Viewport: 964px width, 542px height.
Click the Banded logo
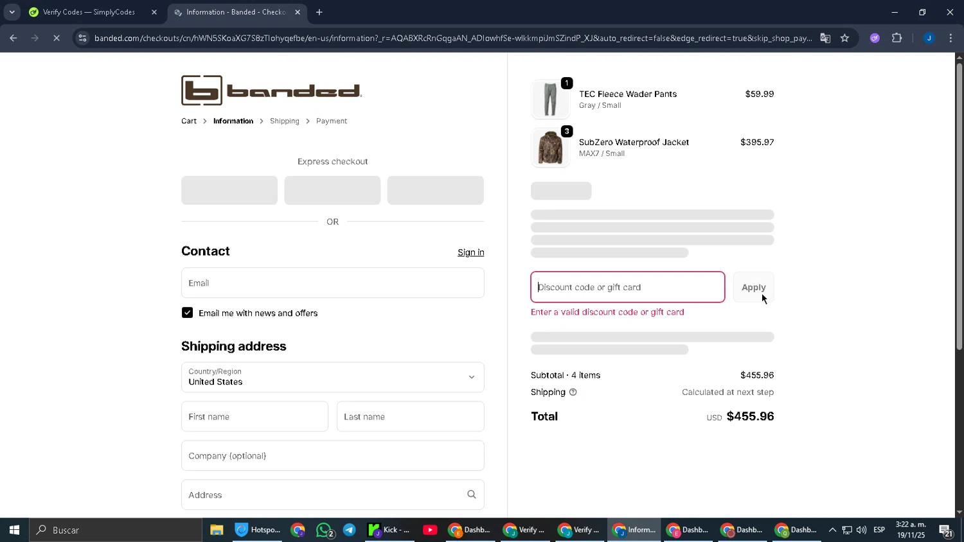click(271, 91)
